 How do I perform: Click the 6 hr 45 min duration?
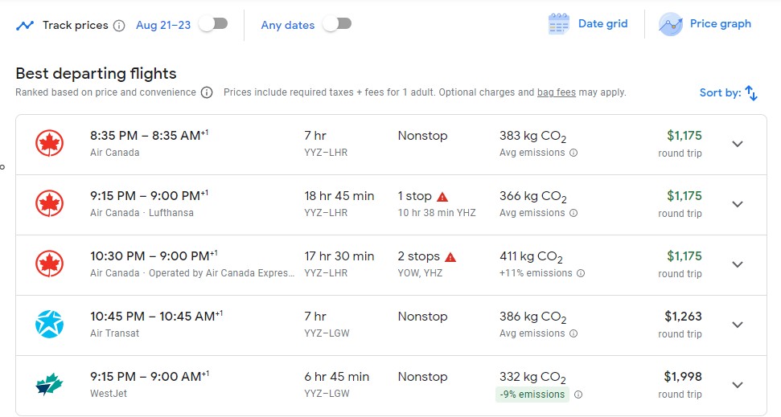point(337,377)
